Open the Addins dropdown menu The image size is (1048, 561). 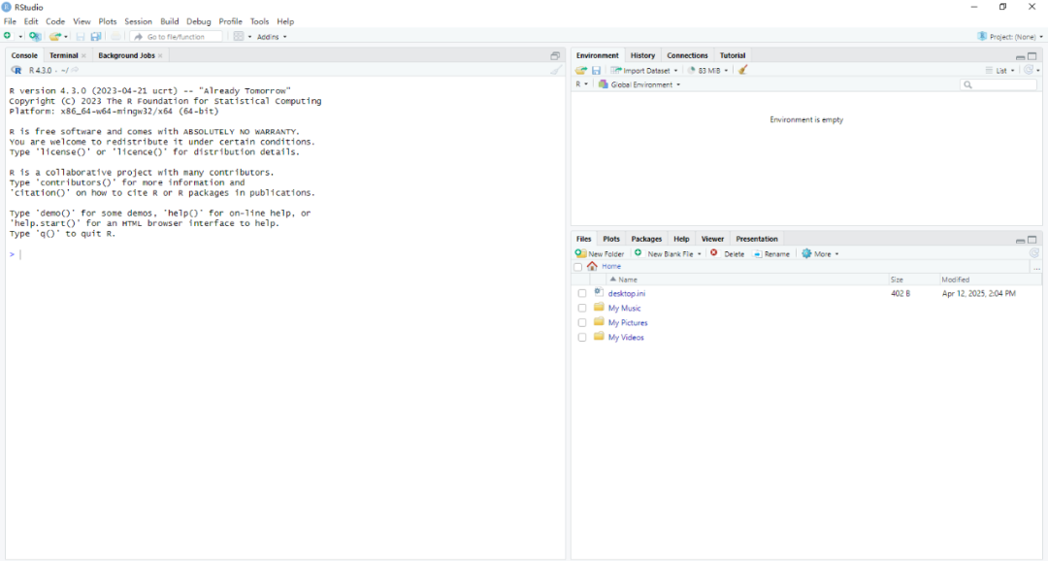[272, 37]
